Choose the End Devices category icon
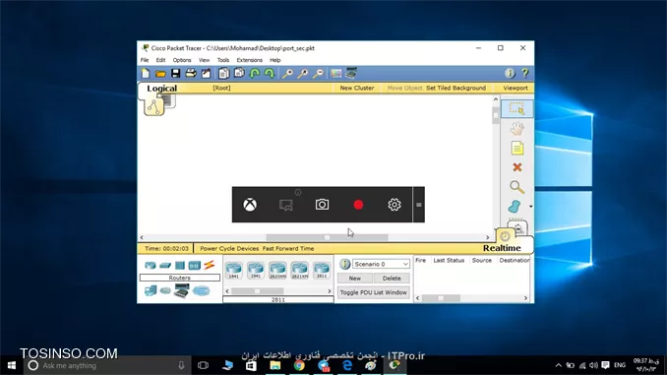Screen dimensions: 667x375 pos(151,290)
